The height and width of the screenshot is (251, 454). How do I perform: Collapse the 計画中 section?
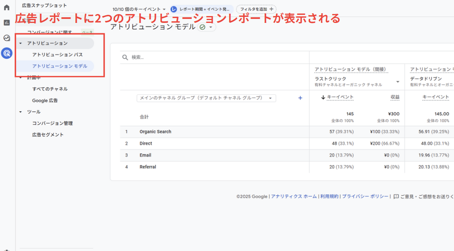21,78
